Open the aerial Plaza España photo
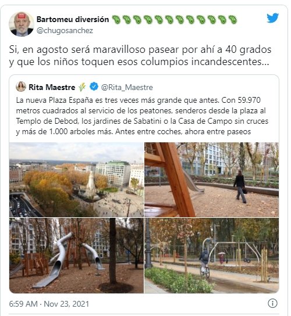This screenshot has width=291, height=316. point(76,179)
